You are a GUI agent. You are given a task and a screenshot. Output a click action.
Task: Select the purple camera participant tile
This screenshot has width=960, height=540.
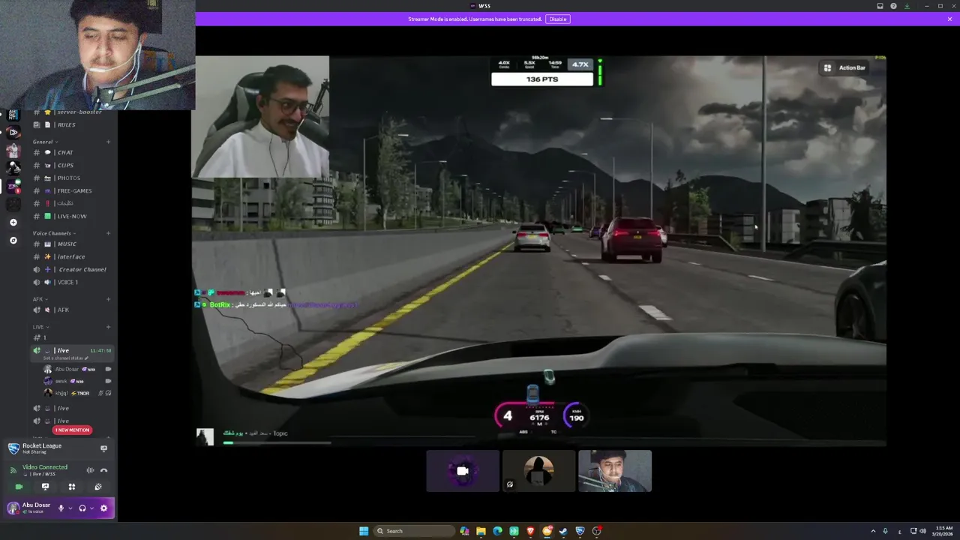click(x=463, y=471)
